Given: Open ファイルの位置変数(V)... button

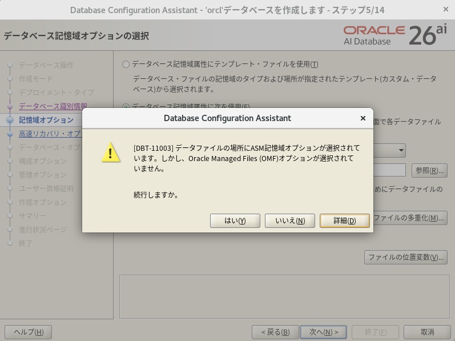Looking at the screenshot, I should 406,257.
